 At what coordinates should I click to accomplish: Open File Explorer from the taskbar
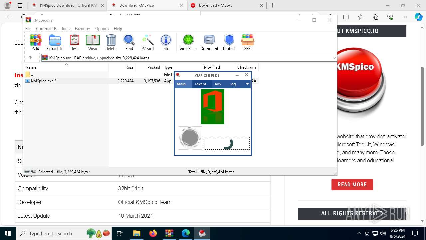tap(137, 233)
